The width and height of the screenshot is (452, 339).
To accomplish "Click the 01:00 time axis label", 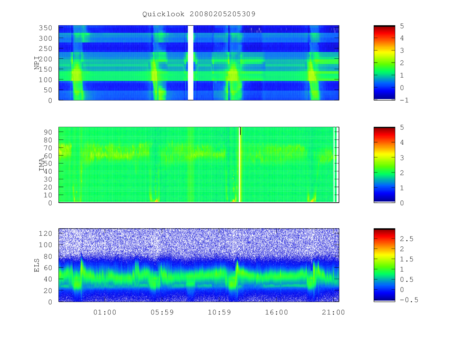I will pos(105,312).
